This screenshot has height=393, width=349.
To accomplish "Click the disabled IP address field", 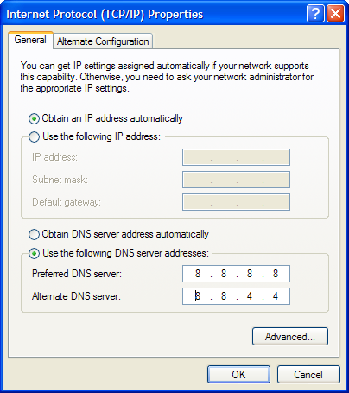I will 236,157.
